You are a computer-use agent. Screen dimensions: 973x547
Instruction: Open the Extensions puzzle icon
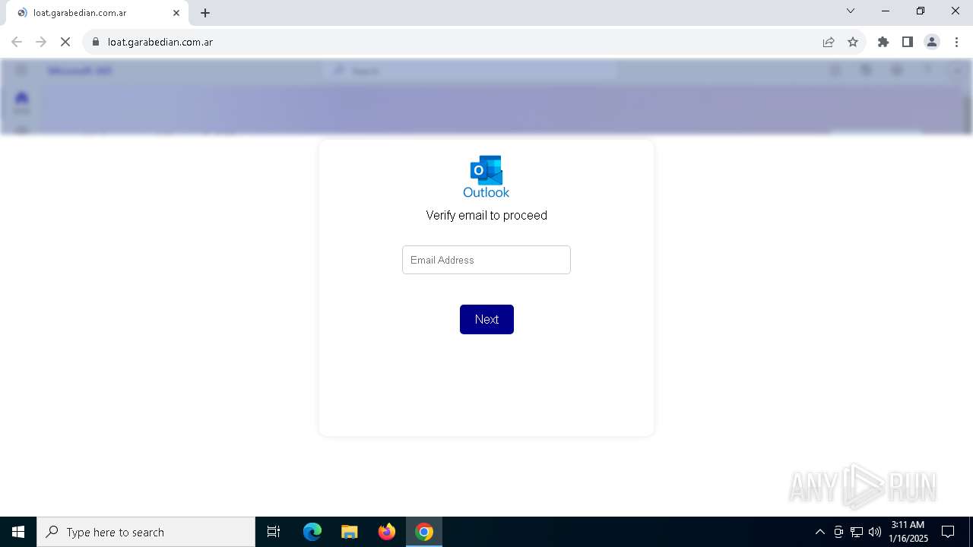tap(883, 42)
